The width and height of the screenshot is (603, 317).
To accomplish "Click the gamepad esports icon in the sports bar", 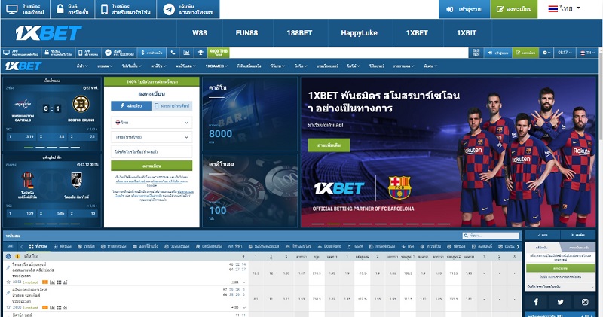I will pyautogui.click(x=287, y=246).
